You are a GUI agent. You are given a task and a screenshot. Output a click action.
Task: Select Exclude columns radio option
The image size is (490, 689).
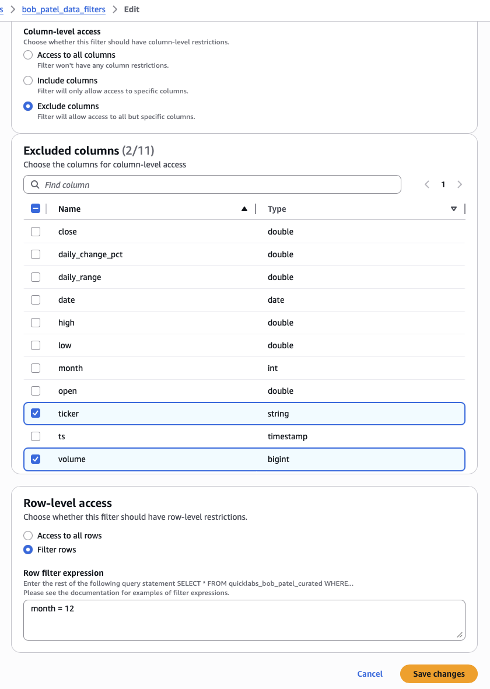point(28,106)
